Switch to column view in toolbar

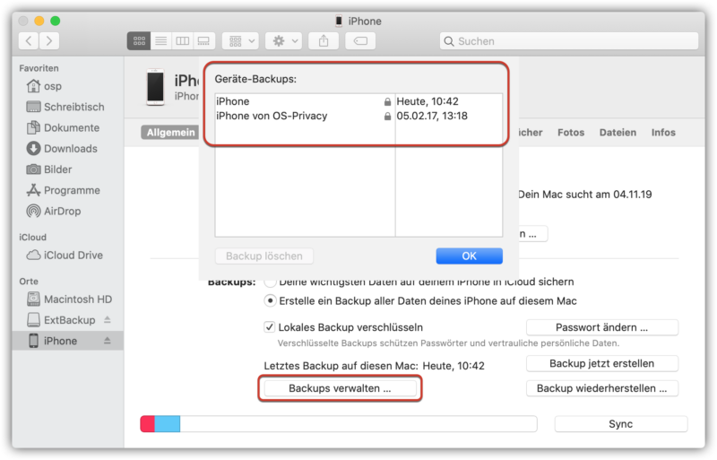pos(183,41)
